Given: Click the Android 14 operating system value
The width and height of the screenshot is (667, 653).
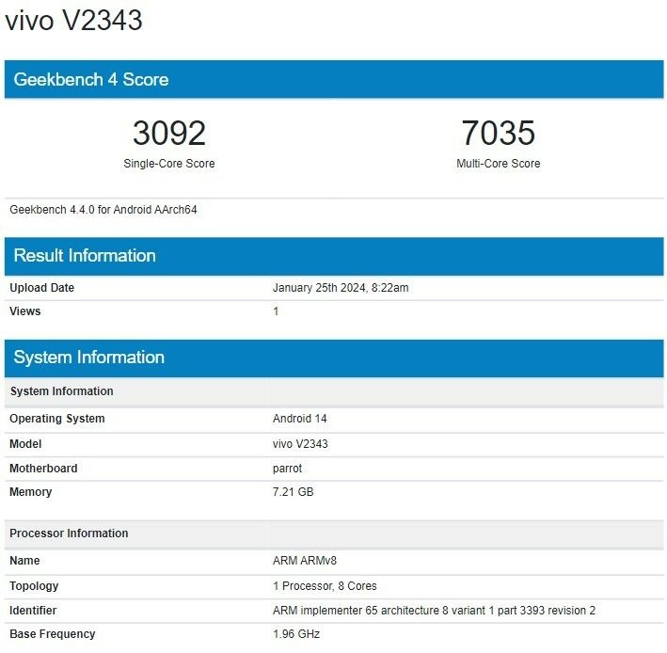Looking at the screenshot, I should (x=299, y=419).
